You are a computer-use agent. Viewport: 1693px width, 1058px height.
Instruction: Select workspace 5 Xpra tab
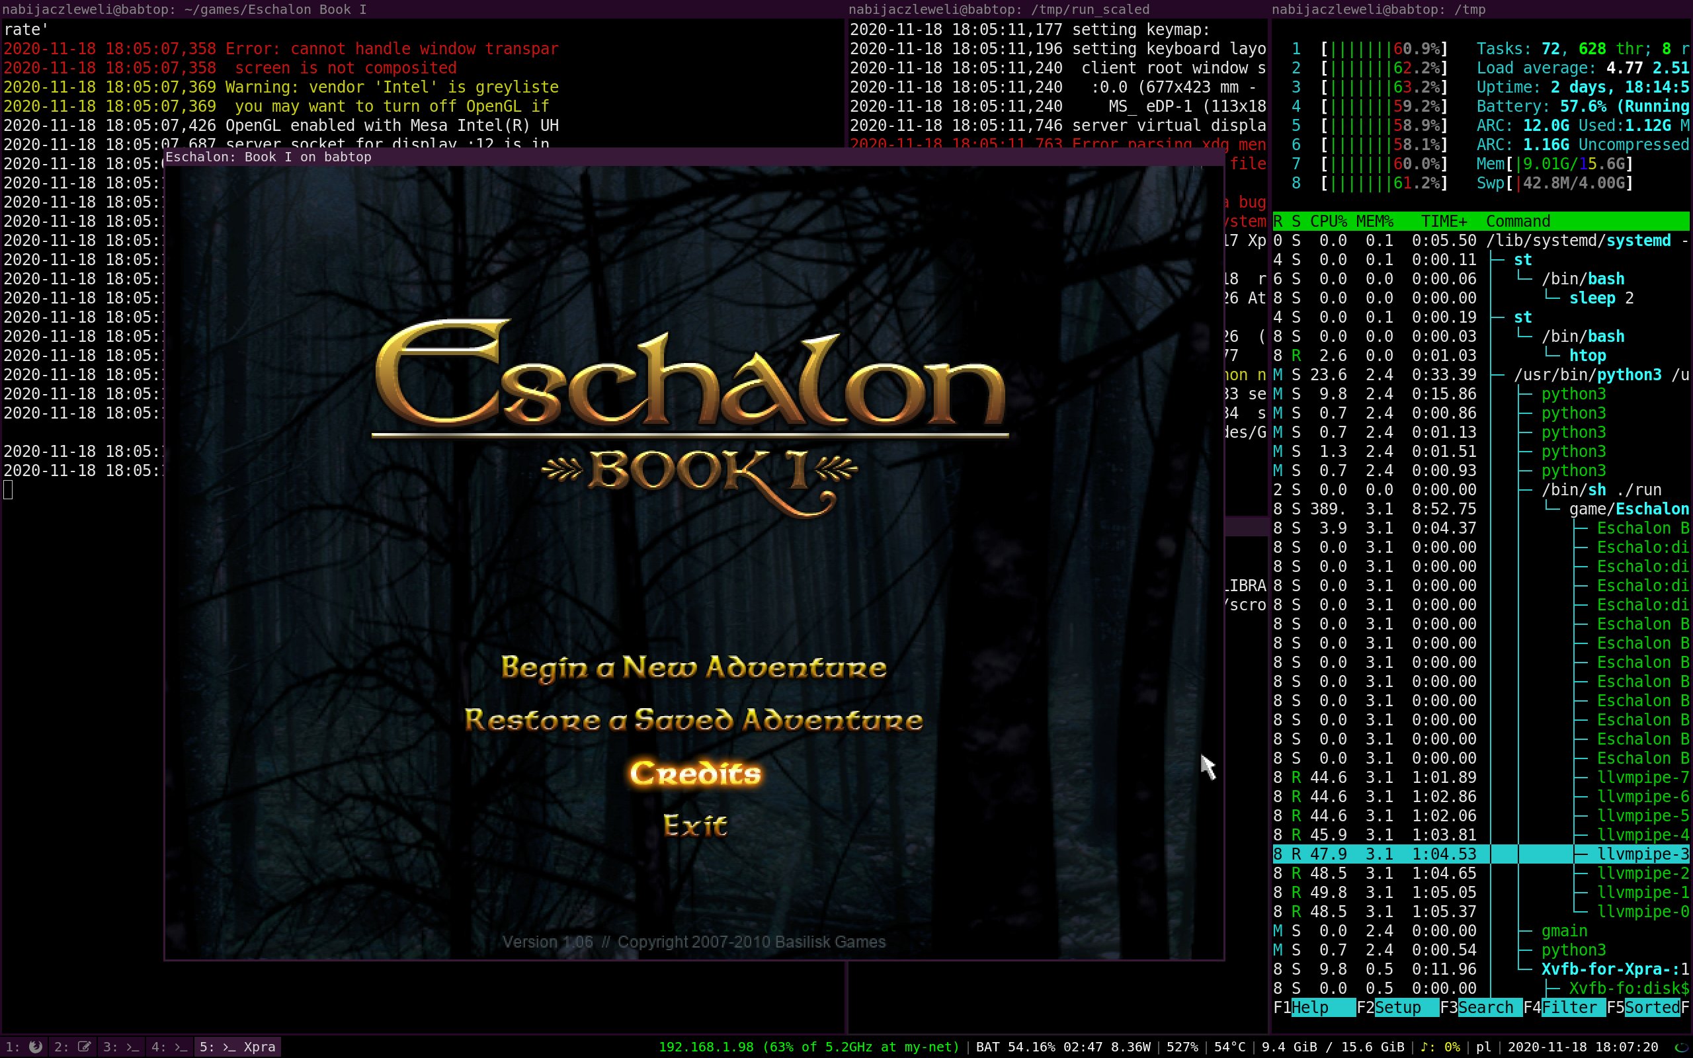click(238, 1047)
